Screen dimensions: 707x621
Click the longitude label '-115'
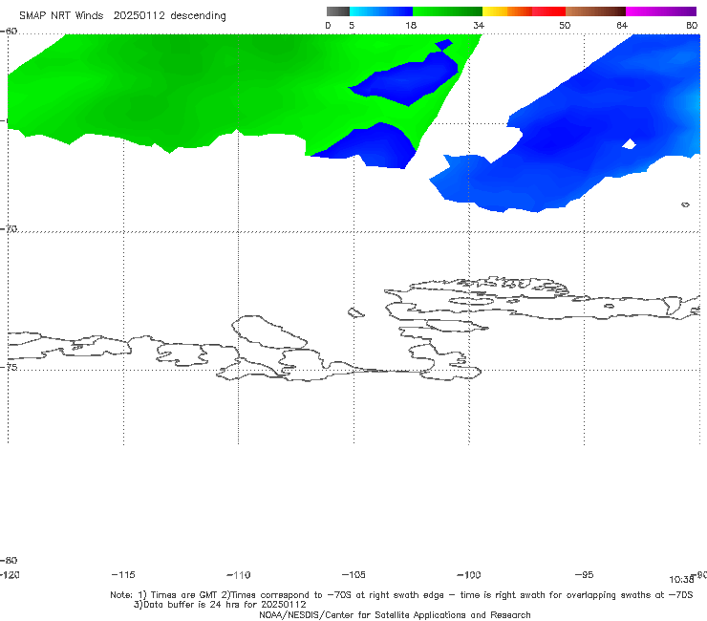click(x=123, y=574)
